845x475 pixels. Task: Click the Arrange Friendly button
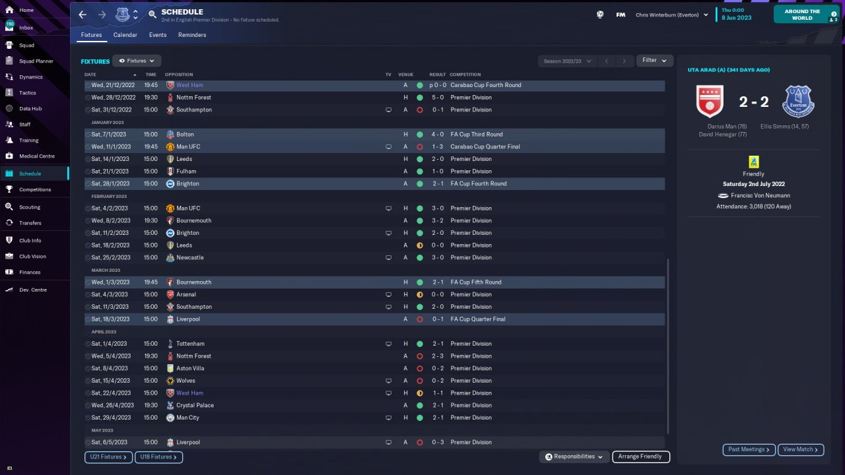click(641, 457)
